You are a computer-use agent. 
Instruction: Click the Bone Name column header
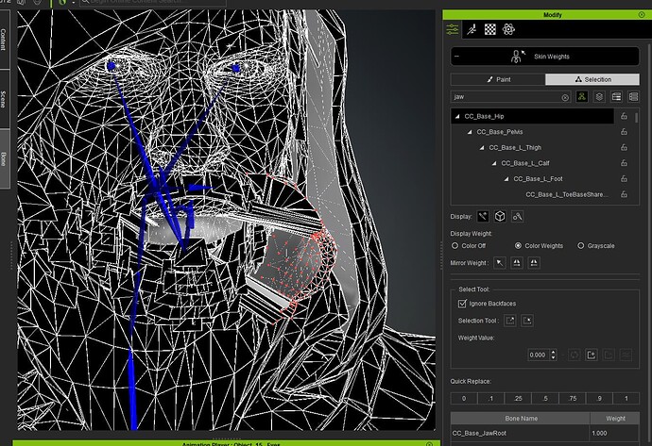[521, 419]
